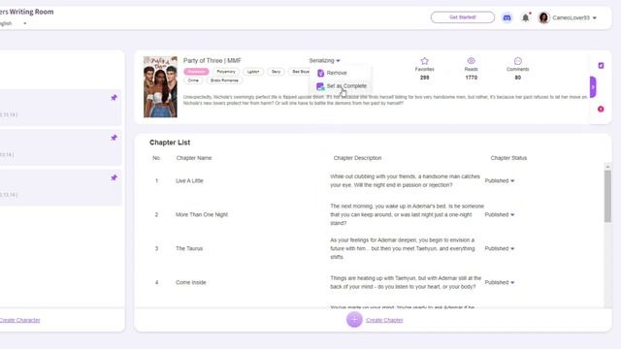The image size is (621, 349).
Task: Select chapter Come Inside
Action: point(191,282)
